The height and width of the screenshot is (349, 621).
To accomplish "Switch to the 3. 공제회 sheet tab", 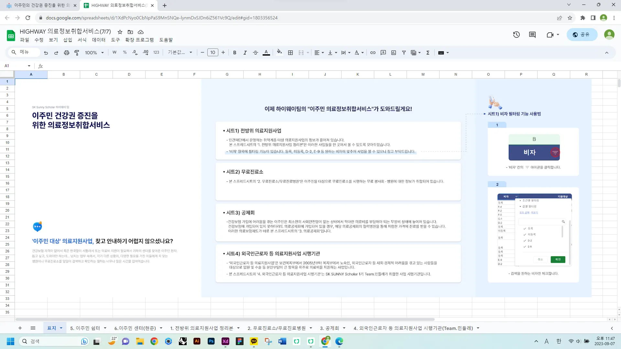I will point(329,328).
